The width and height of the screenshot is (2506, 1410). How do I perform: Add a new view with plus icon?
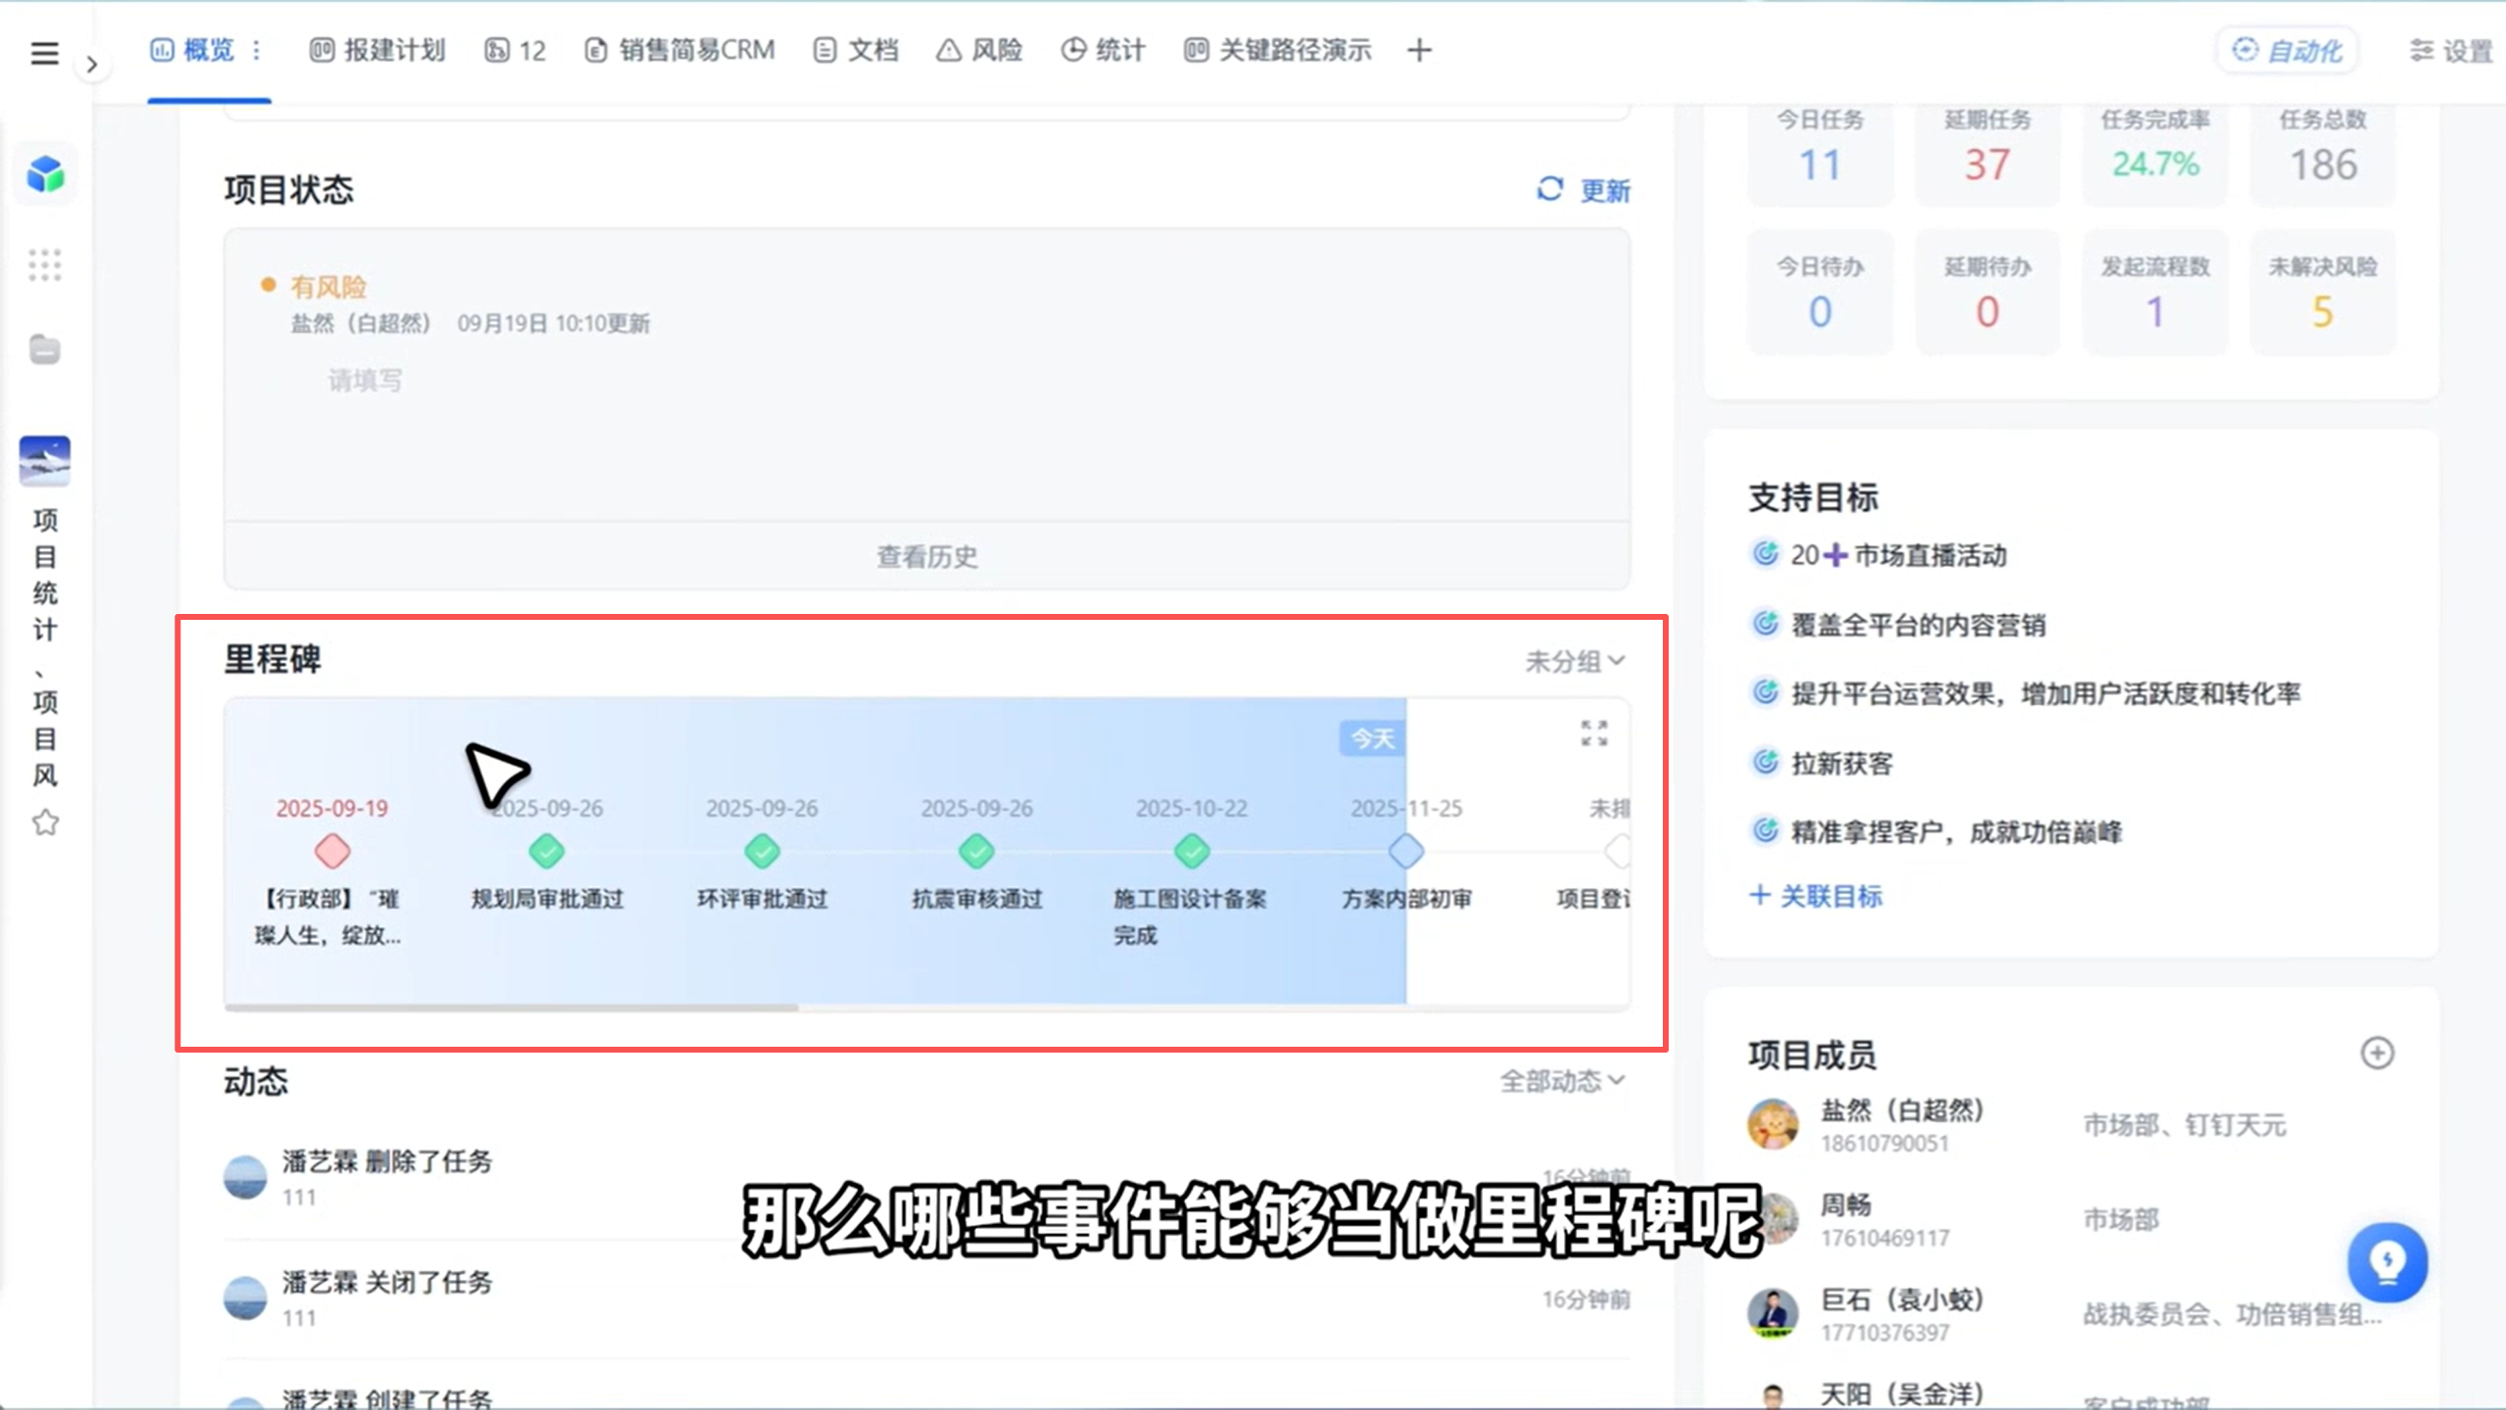point(1419,50)
